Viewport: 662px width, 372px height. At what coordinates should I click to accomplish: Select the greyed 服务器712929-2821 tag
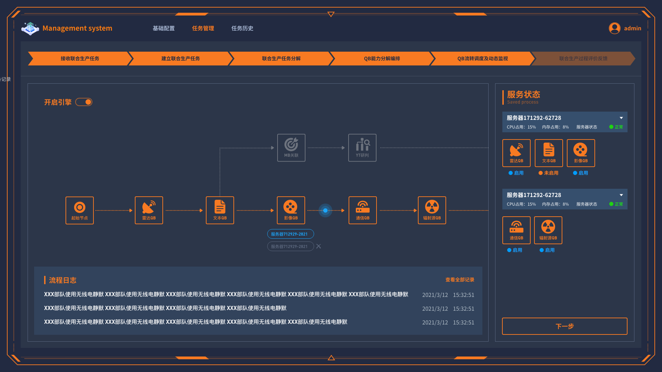point(290,246)
